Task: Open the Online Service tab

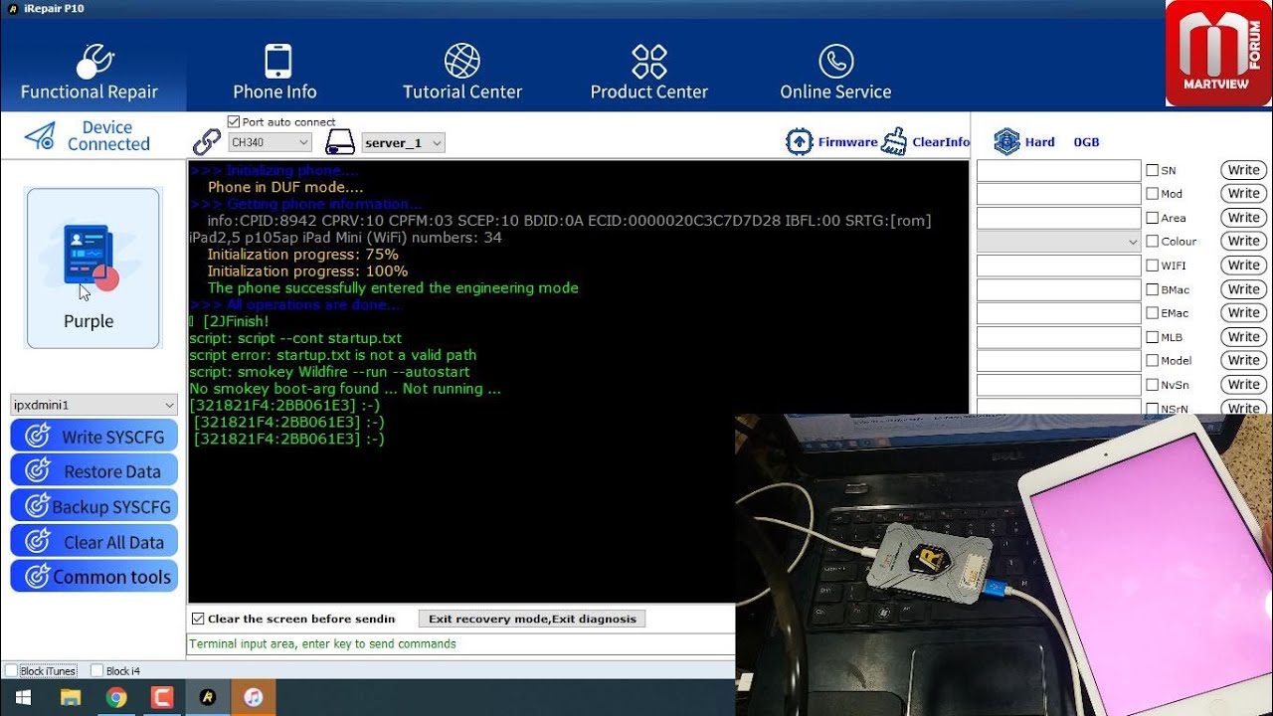Action: [x=835, y=72]
